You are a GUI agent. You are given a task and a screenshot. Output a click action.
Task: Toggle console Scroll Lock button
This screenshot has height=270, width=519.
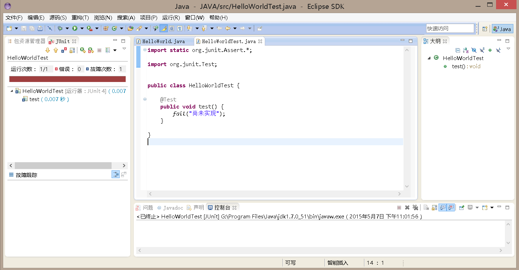click(435, 207)
